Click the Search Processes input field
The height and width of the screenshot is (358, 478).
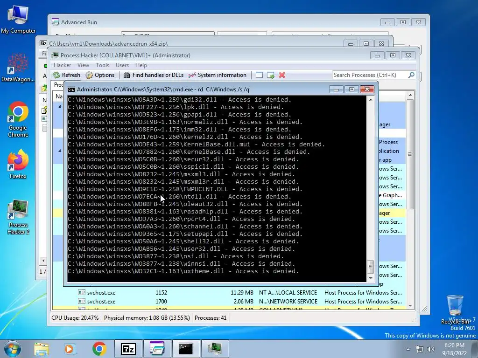(x=370, y=75)
